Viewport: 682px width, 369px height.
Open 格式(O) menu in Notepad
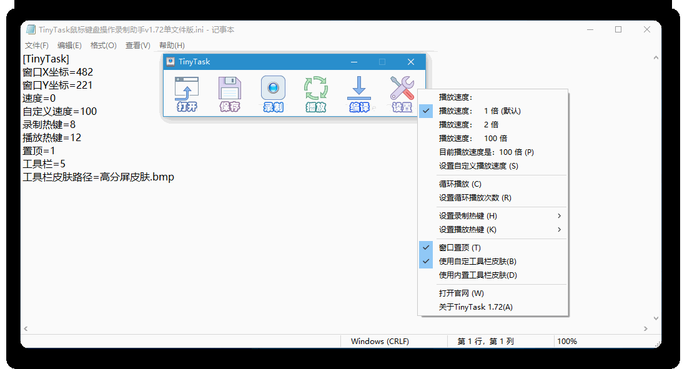point(104,45)
